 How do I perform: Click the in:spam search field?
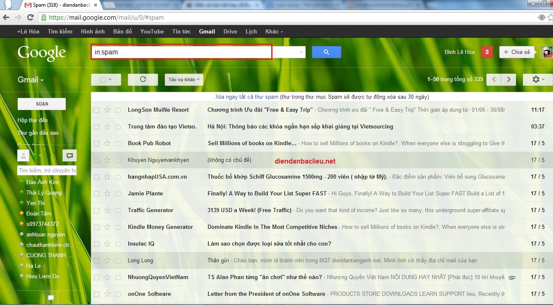(182, 52)
